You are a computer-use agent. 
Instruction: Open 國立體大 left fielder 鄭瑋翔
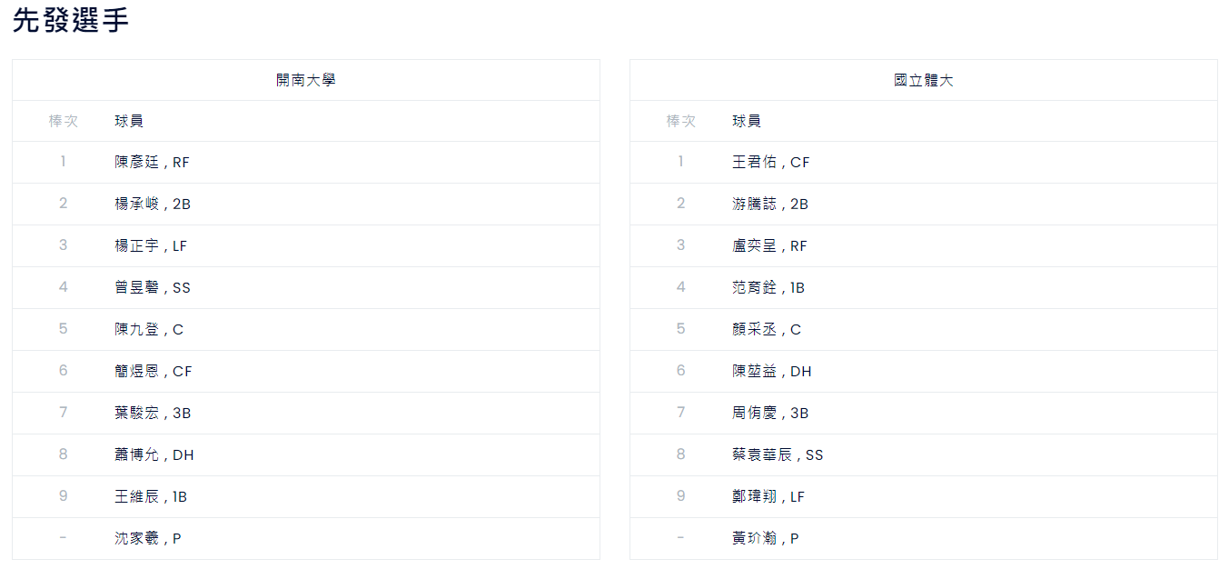click(768, 497)
